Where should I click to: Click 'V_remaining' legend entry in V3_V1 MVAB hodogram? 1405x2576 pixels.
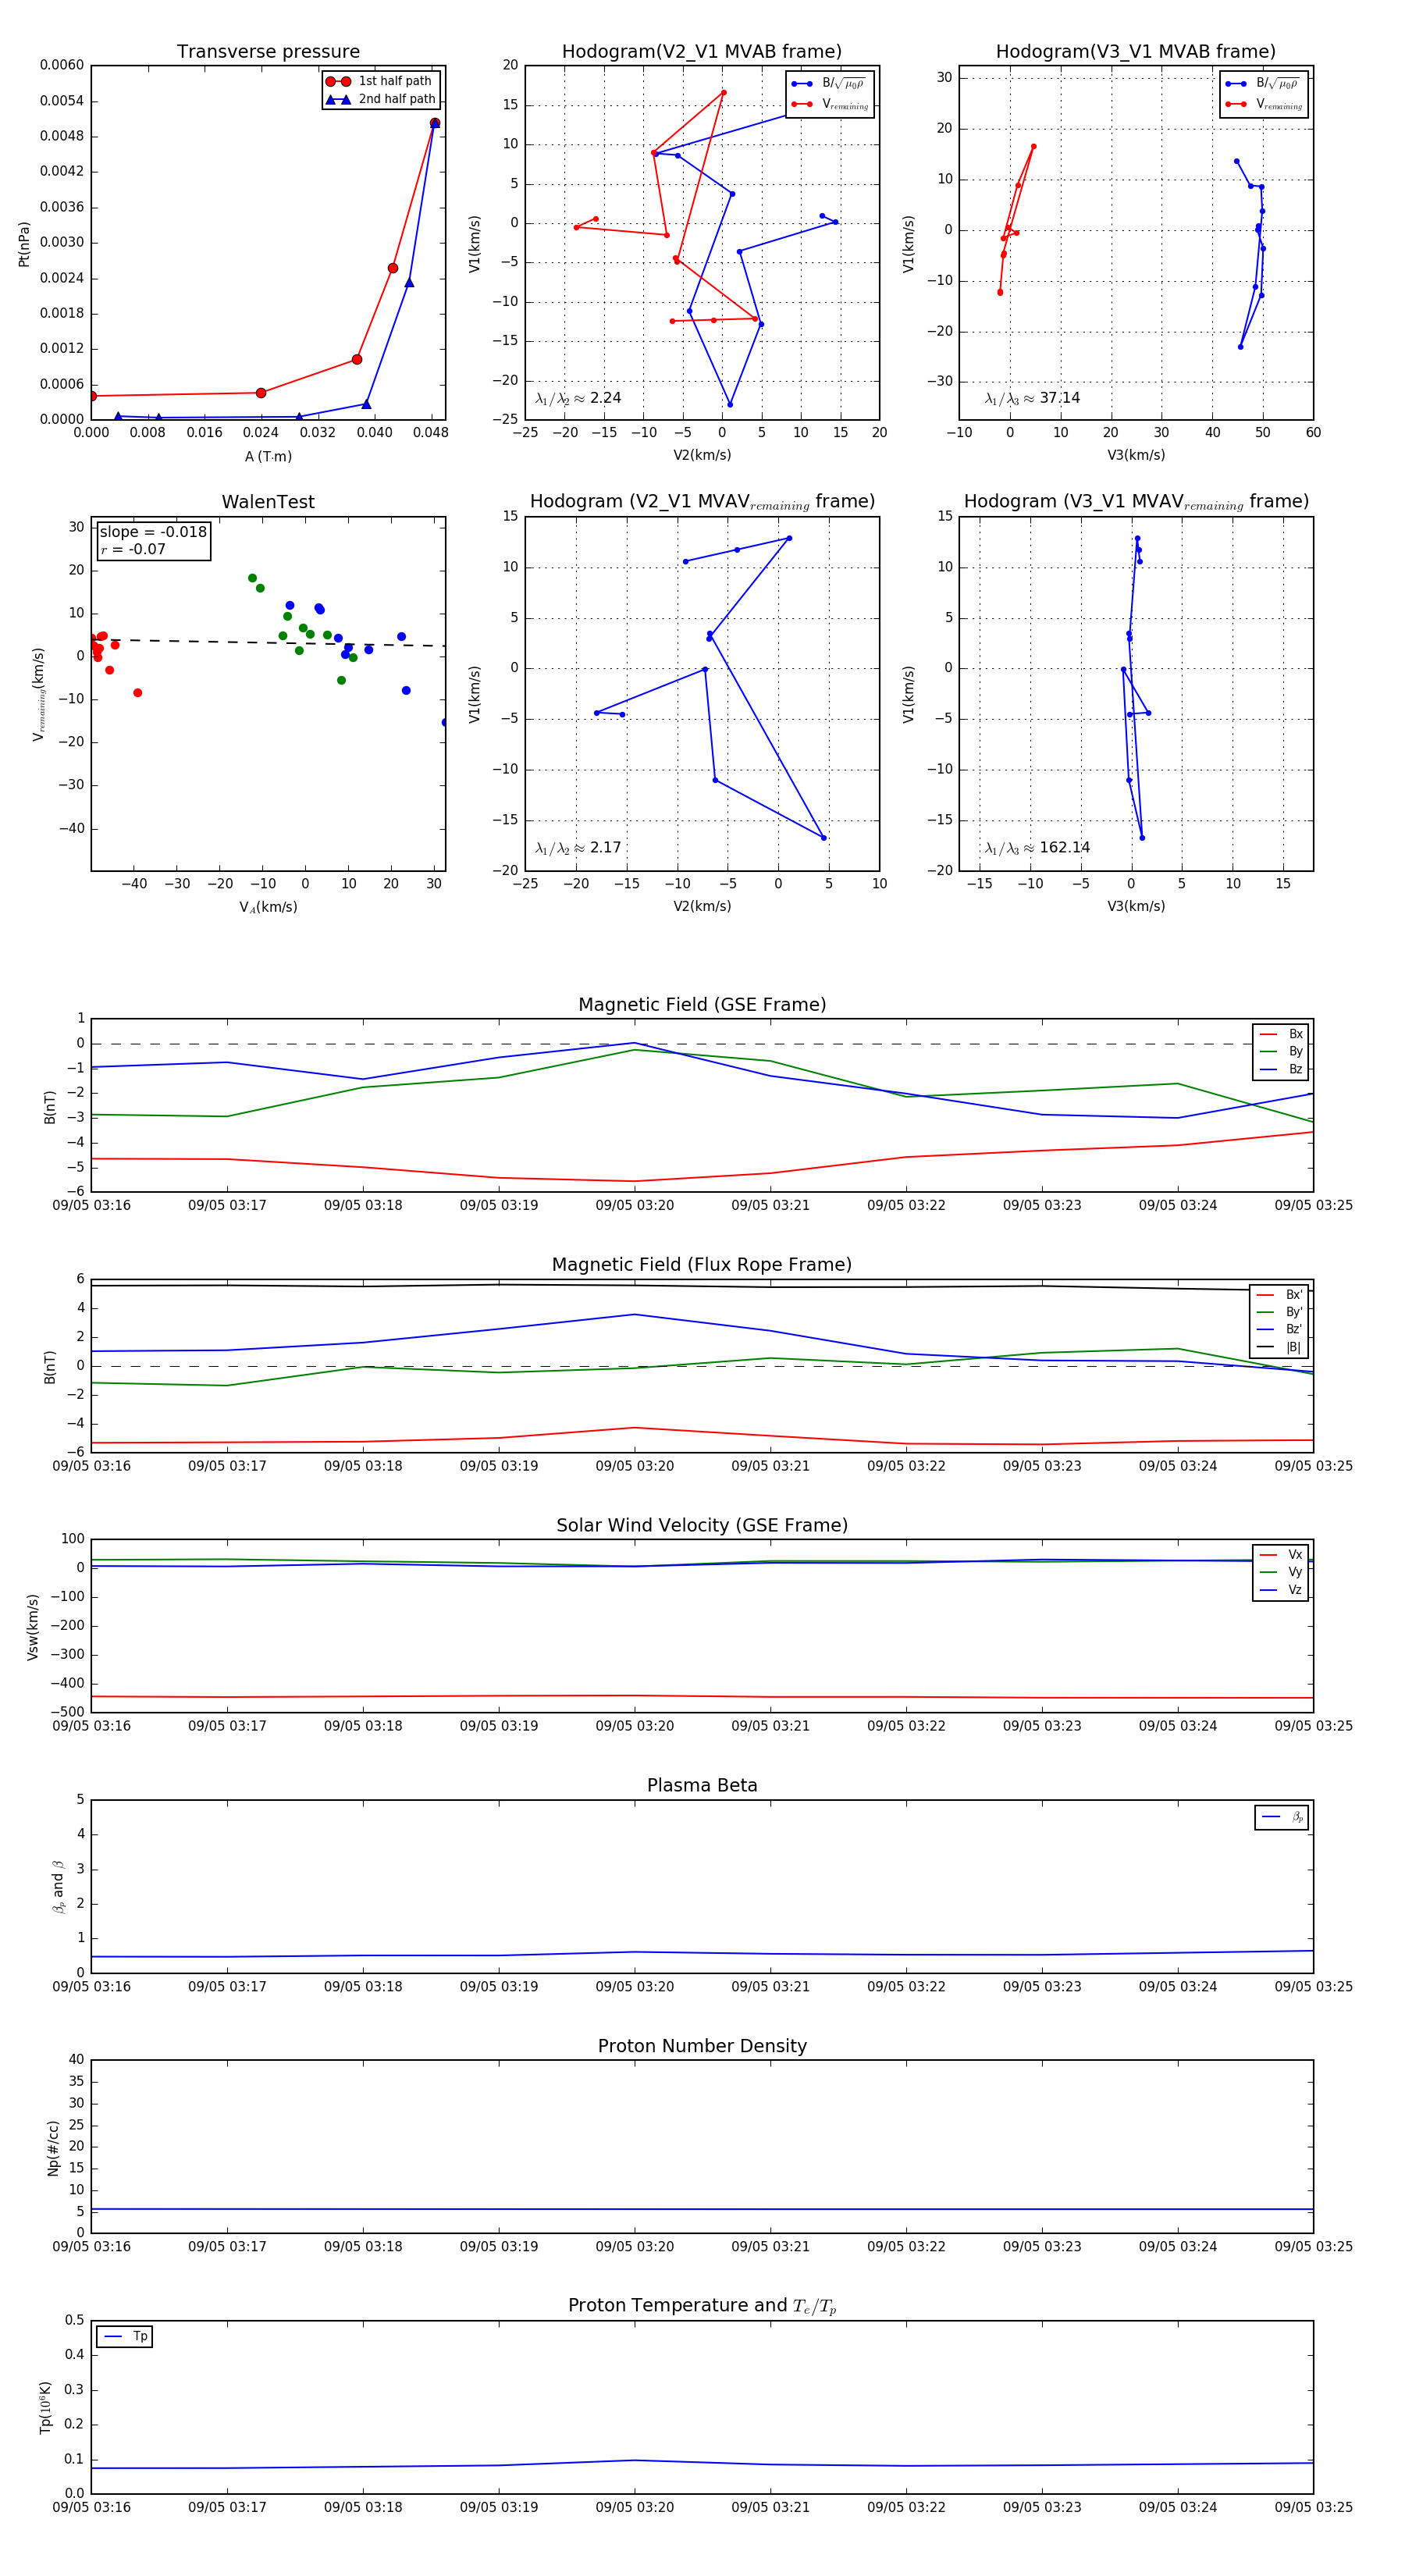click(1264, 104)
